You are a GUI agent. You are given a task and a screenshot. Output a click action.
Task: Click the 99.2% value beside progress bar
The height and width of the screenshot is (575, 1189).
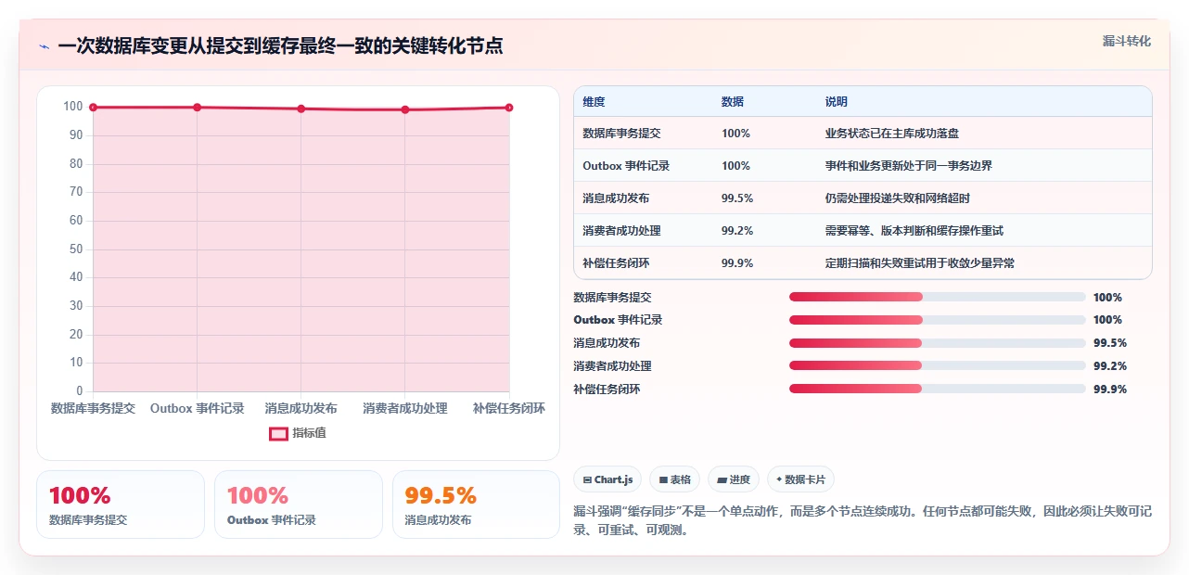(1110, 366)
